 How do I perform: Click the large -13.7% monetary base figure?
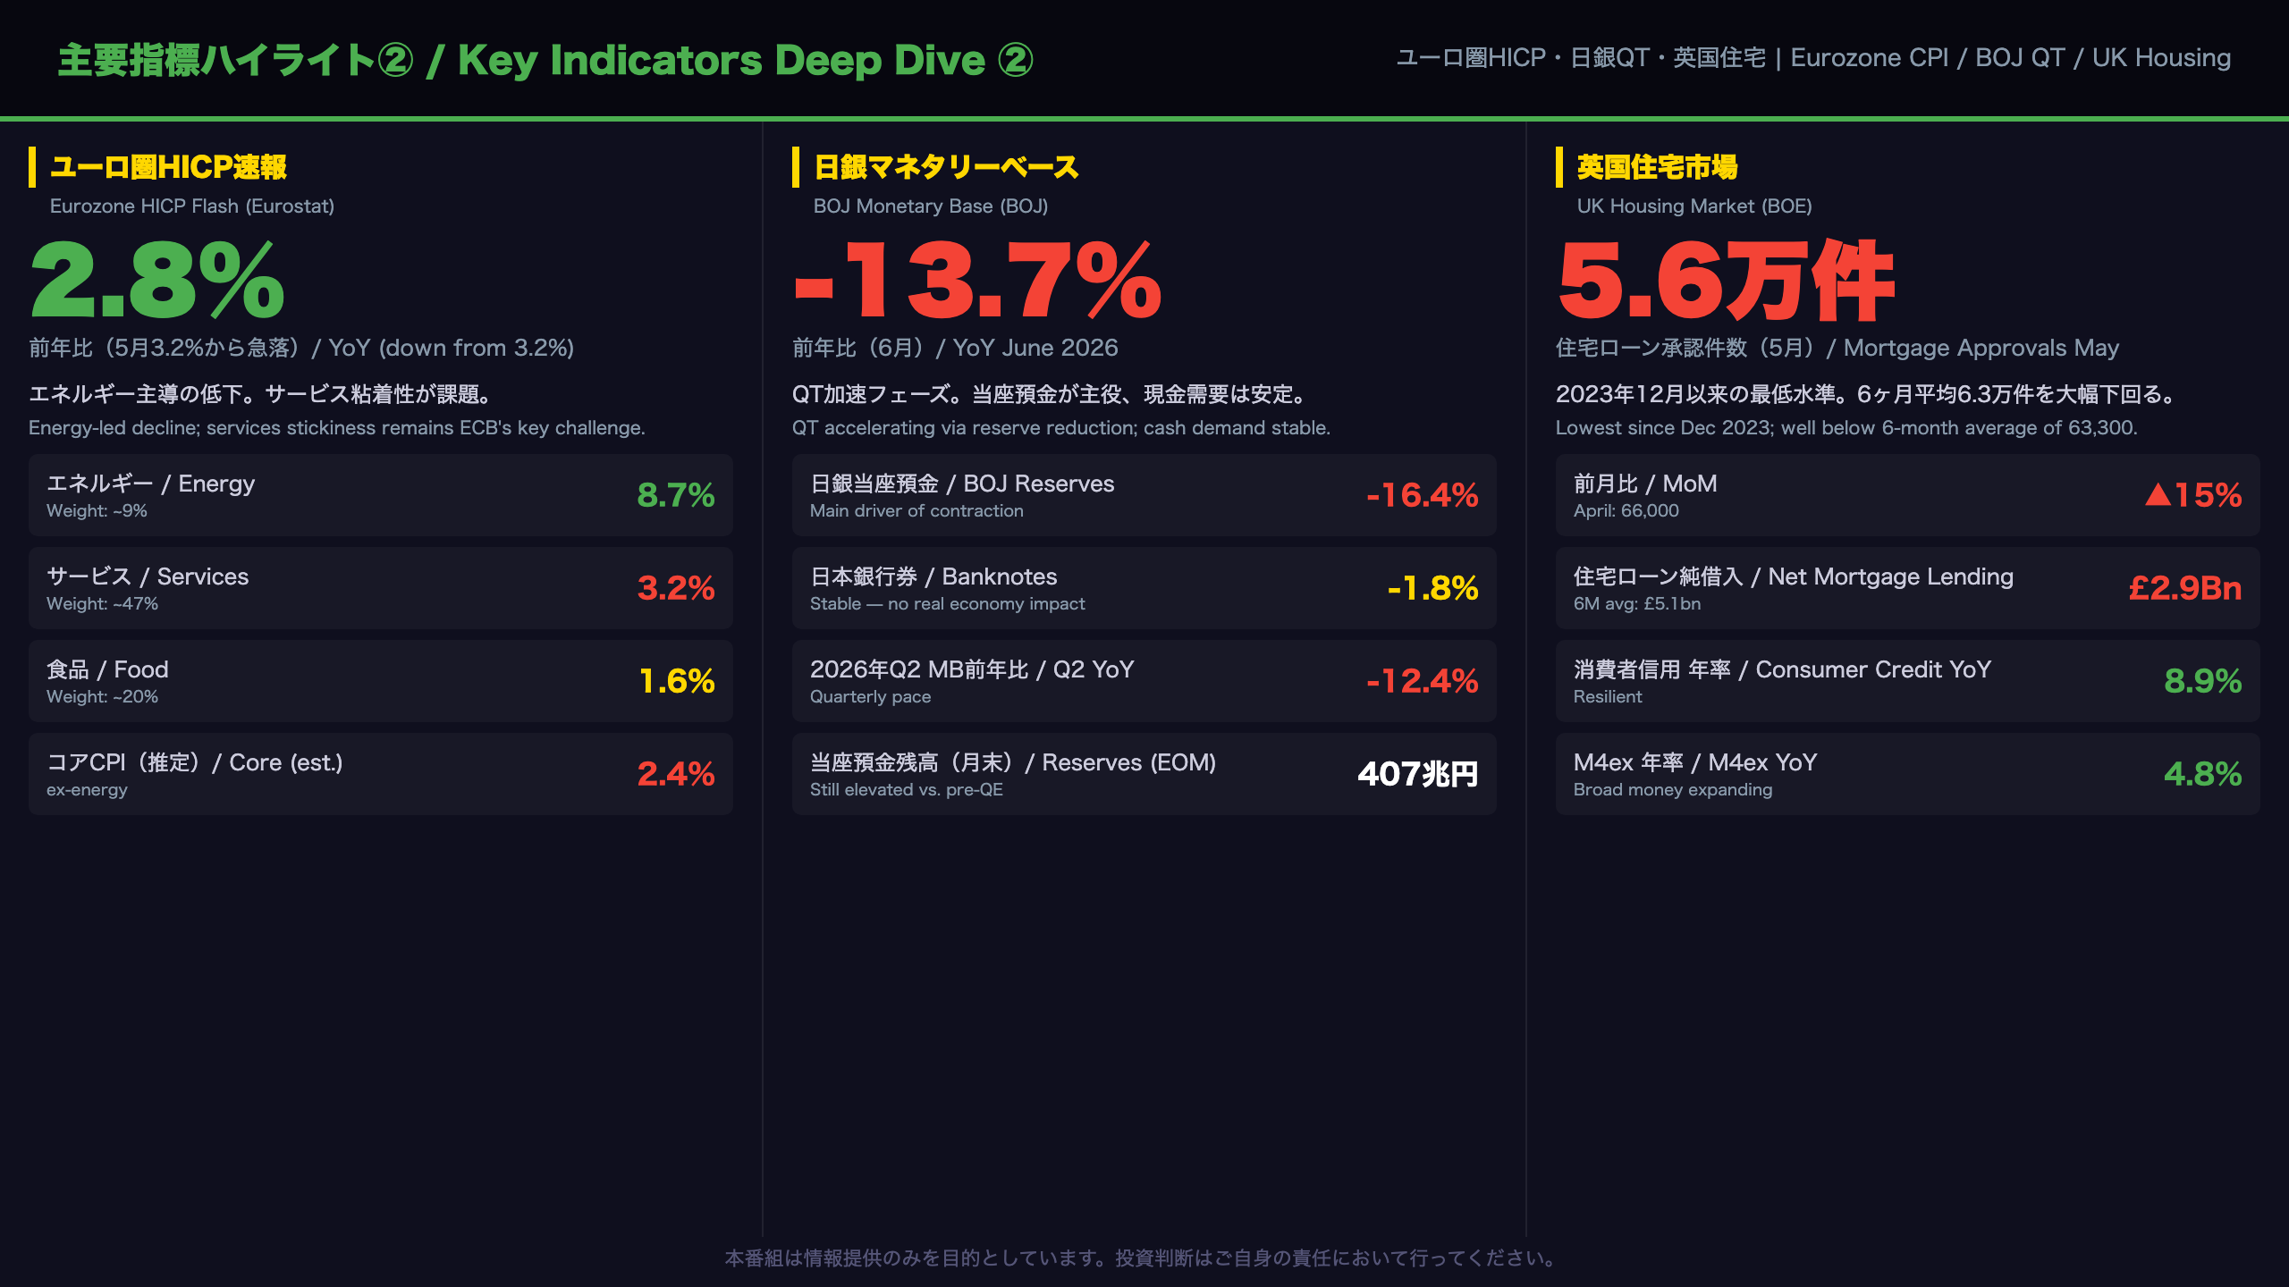click(977, 281)
